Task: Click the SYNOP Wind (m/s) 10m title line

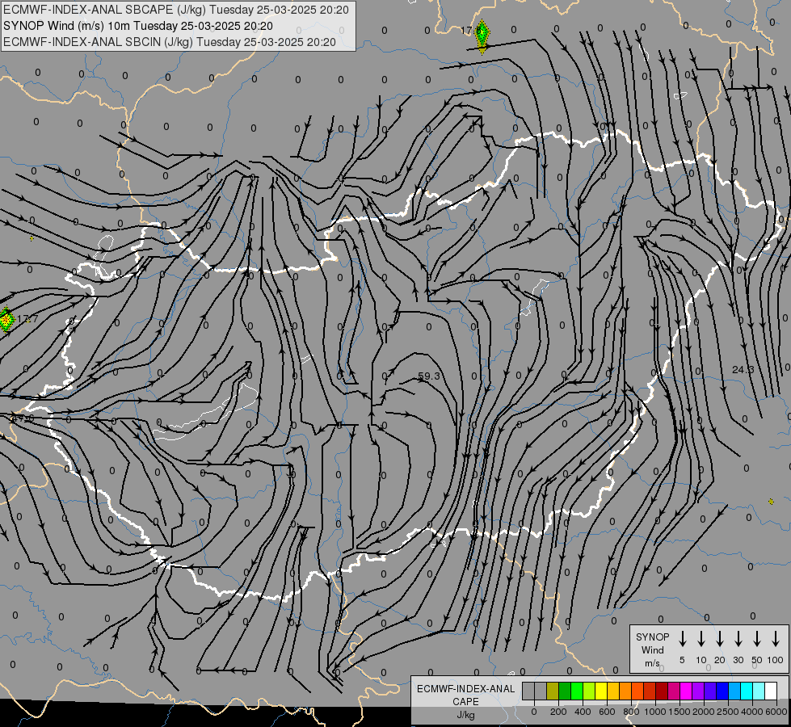Action: 137,26
